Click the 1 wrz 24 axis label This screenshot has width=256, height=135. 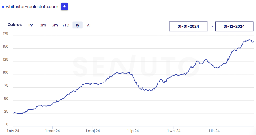[x=174, y=131]
